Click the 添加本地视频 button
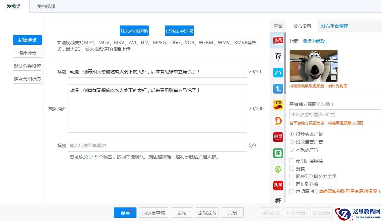Screen dimensions: 382x221 click(134, 31)
